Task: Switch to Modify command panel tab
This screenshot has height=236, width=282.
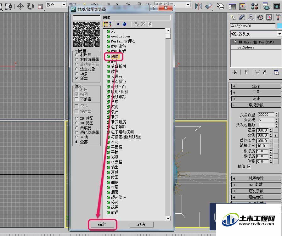Action: [242, 17]
